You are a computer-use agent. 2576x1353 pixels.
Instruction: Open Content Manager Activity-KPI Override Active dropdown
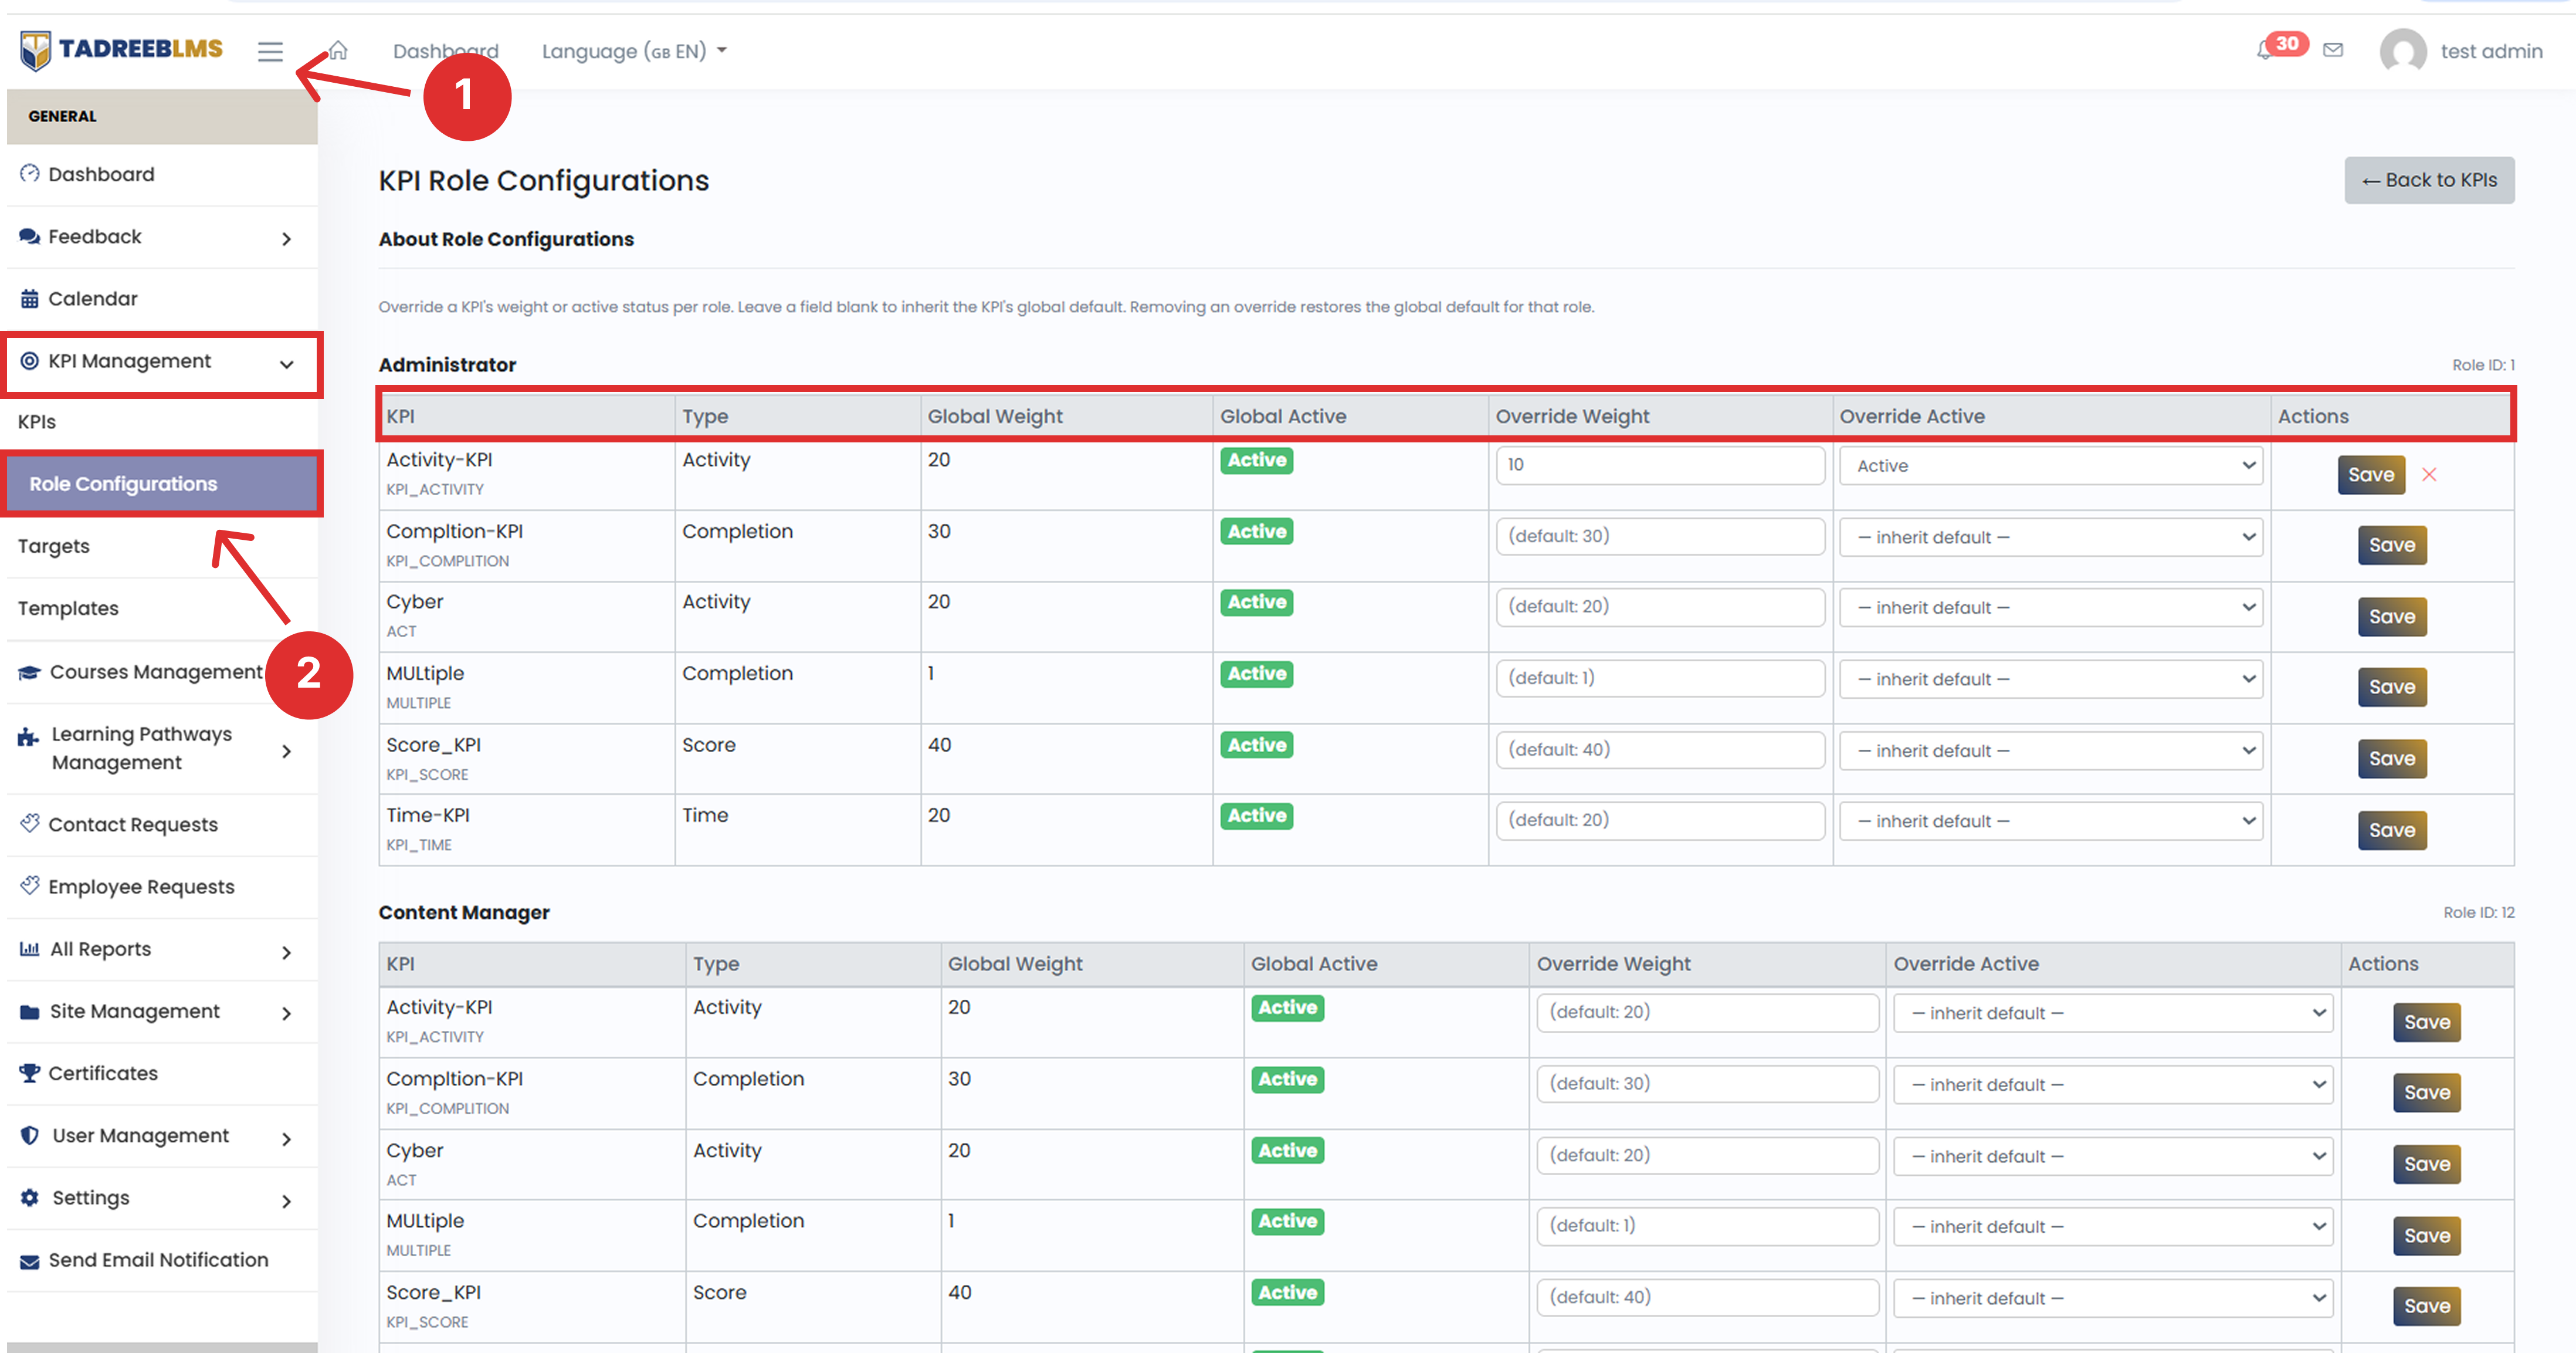point(2113,1013)
